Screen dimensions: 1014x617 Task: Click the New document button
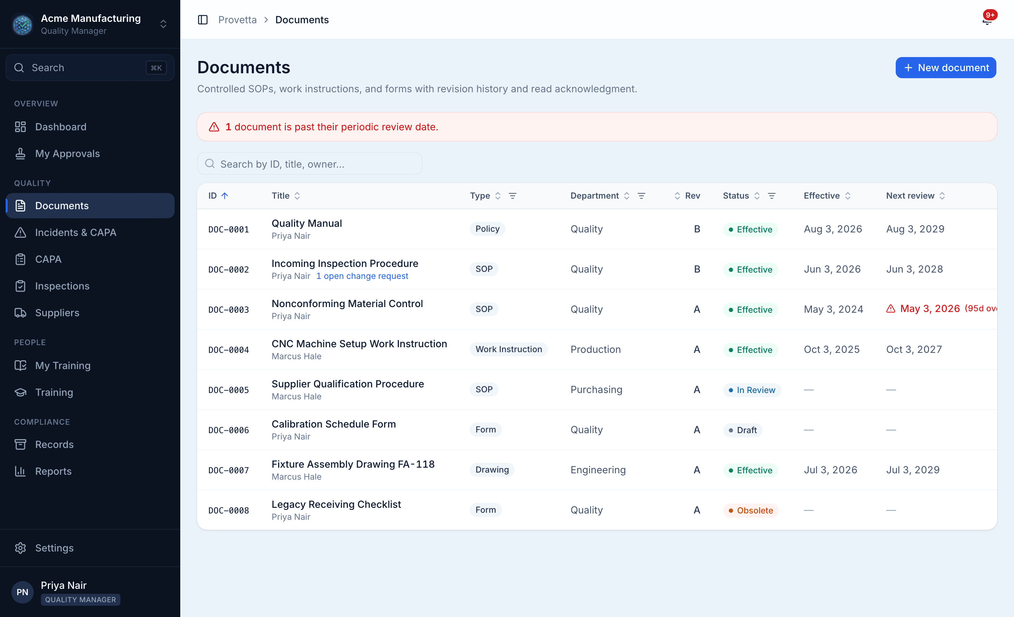[x=946, y=68]
